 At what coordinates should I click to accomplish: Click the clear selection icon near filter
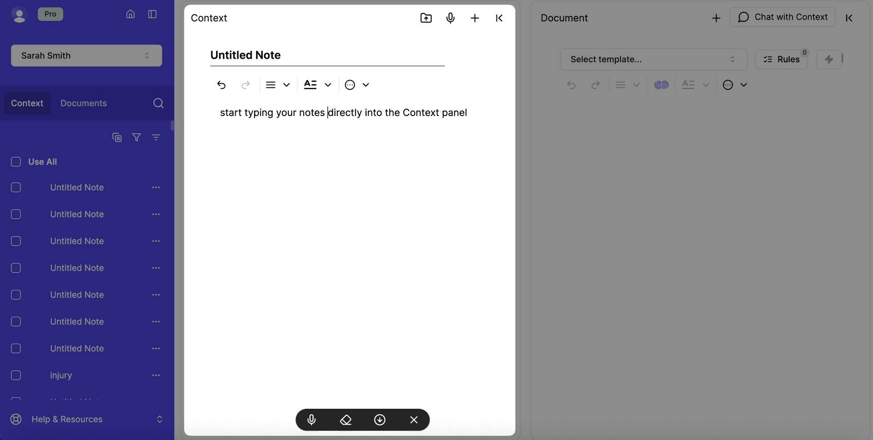tap(116, 137)
